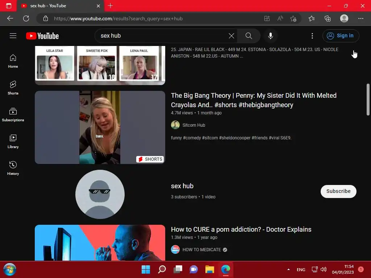The image size is (371, 278).
Task: Click the Sitcom Hub channel avatar
Action: tap(175, 125)
